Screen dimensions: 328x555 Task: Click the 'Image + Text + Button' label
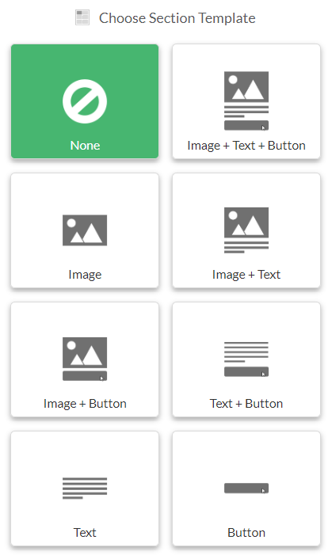click(x=246, y=146)
